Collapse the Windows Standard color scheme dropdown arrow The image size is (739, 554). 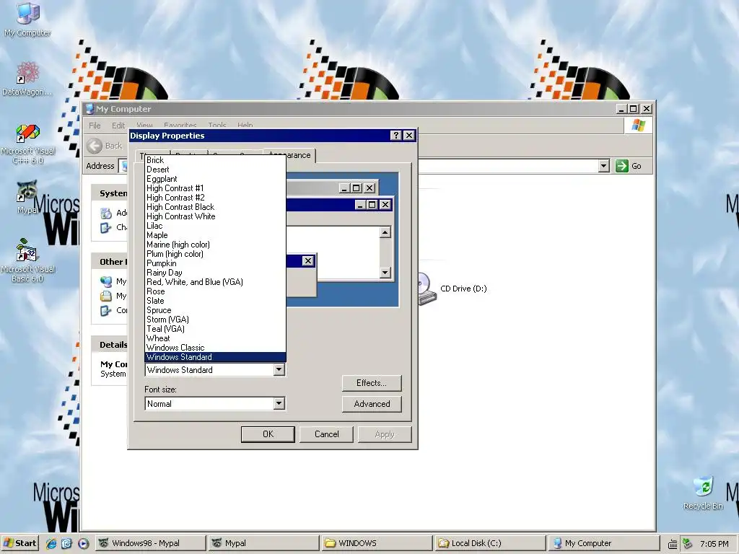coord(279,370)
